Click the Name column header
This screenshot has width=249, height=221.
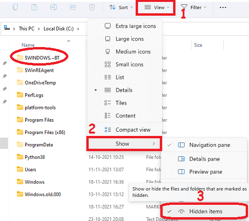[x=28, y=45]
